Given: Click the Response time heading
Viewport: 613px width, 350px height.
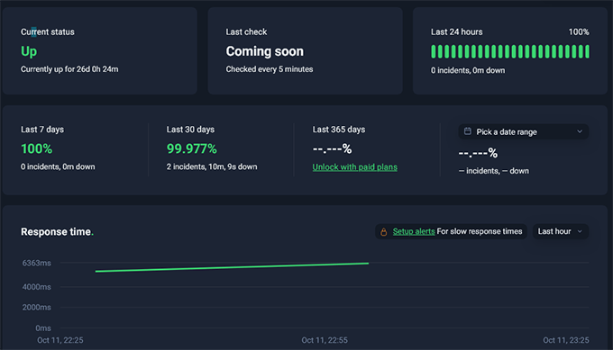Looking at the screenshot, I should [x=57, y=232].
